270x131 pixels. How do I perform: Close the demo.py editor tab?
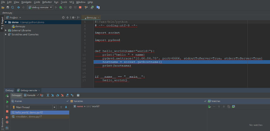[x=98, y=18]
